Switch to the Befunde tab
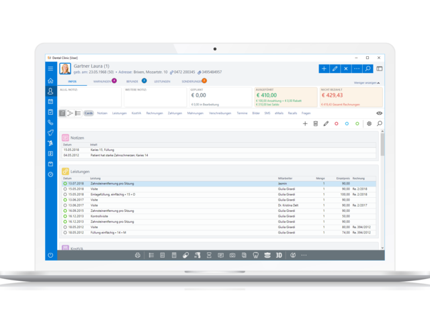The height and width of the screenshot is (322, 430). coord(132,81)
